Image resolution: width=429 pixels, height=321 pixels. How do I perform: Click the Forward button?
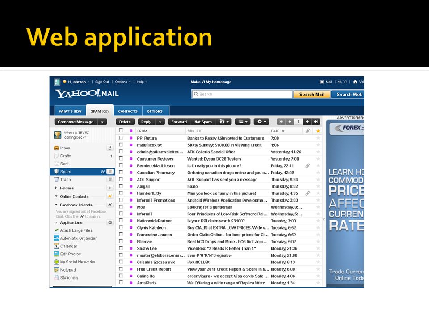(x=179, y=122)
